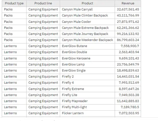Click Camping Equipment in Flicker Lantern row
The width and height of the screenshot is (158, 121).
[x=43, y=113]
